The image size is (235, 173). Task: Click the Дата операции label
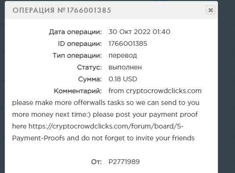pos(76,32)
